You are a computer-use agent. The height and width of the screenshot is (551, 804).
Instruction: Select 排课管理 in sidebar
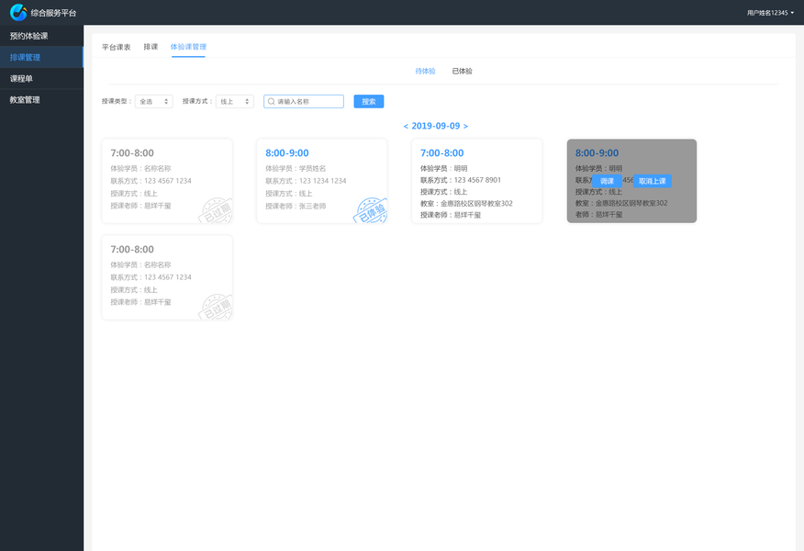(x=41, y=57)
